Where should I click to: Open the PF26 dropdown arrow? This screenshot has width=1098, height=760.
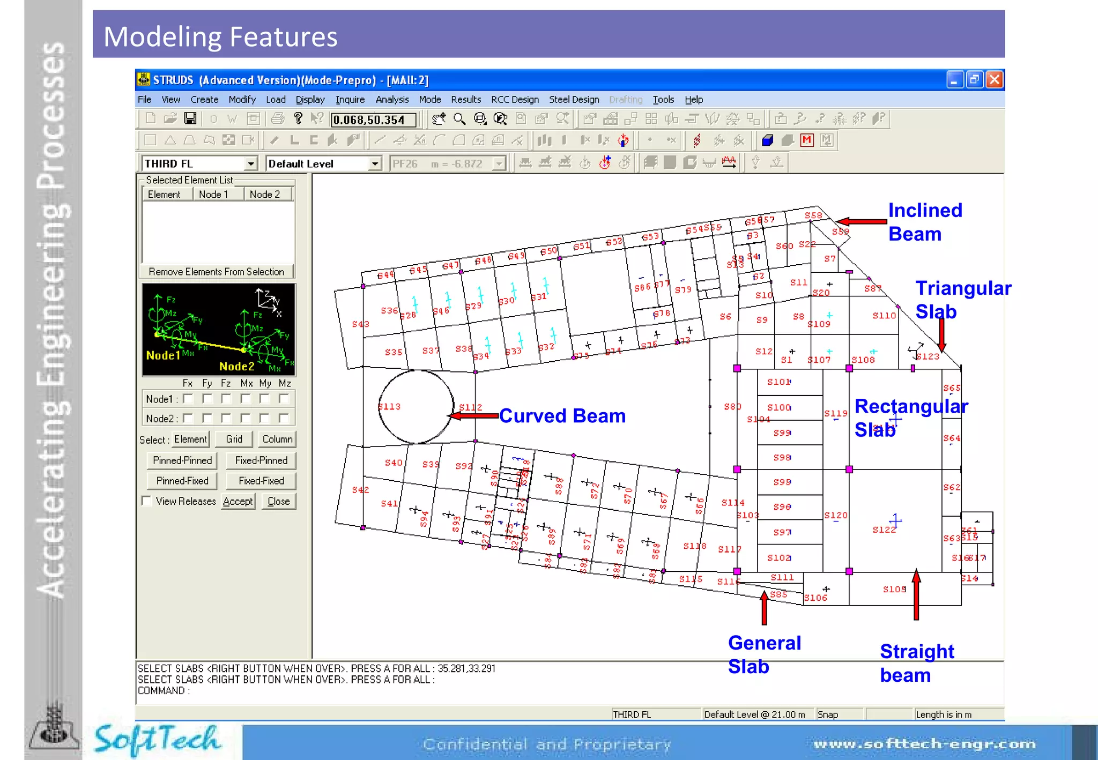(499, 163)
